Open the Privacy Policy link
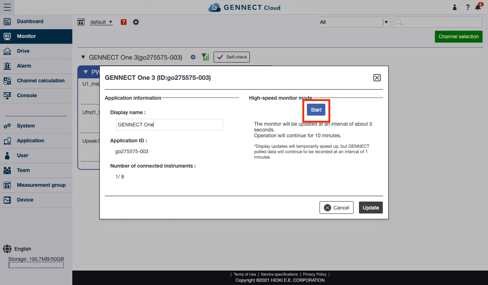 [x=314, y=275]
